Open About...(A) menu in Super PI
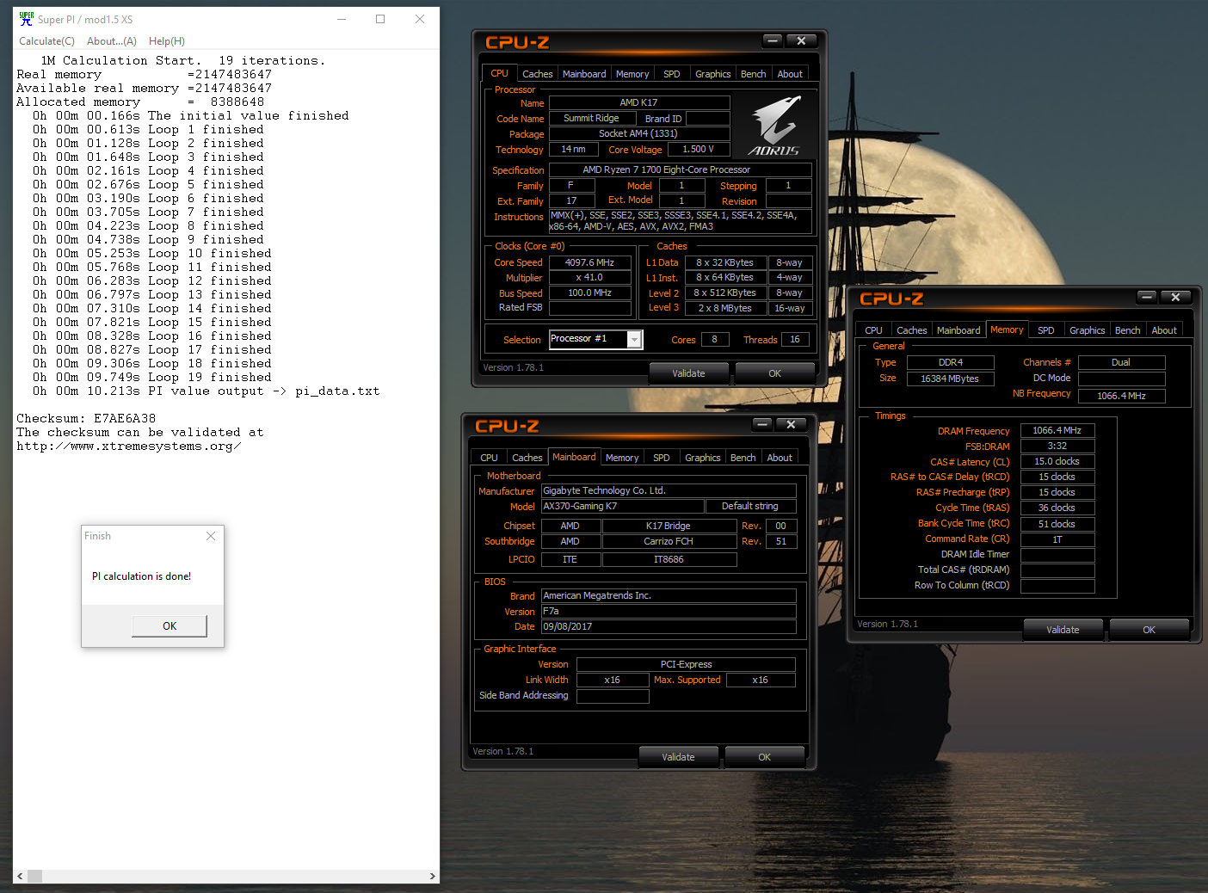Image resolution: width=1208 pixels, height=893 pixels. pyautogui.click(x=112, y=41)
